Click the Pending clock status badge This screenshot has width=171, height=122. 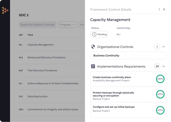pos(99,34)
